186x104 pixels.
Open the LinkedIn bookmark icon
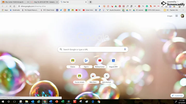(69, 10)
